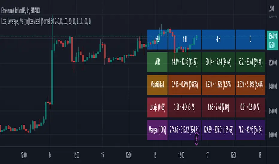
Task: Click lot cell 3.51 ~ 4.04 (3.76)
Action: [185, 107]
